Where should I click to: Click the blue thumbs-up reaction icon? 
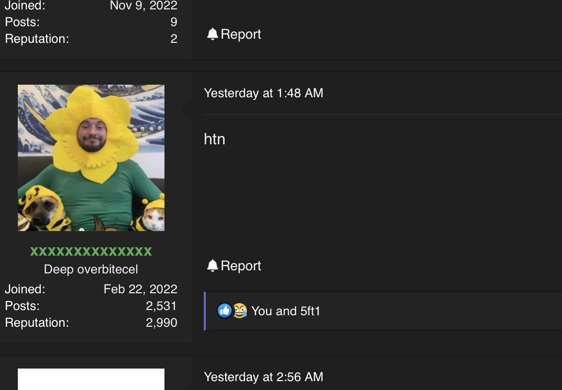(x=225, y=311)
